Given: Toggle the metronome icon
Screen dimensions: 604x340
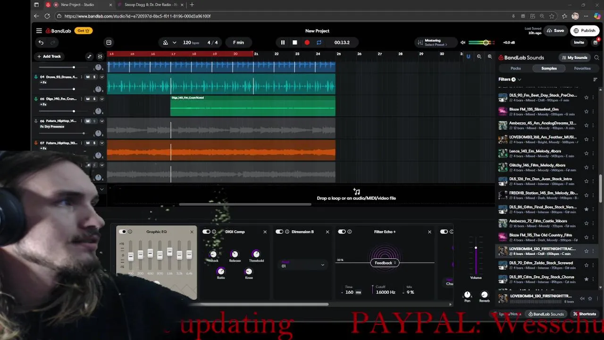Looking at the screenshot, I should point(165,42).
